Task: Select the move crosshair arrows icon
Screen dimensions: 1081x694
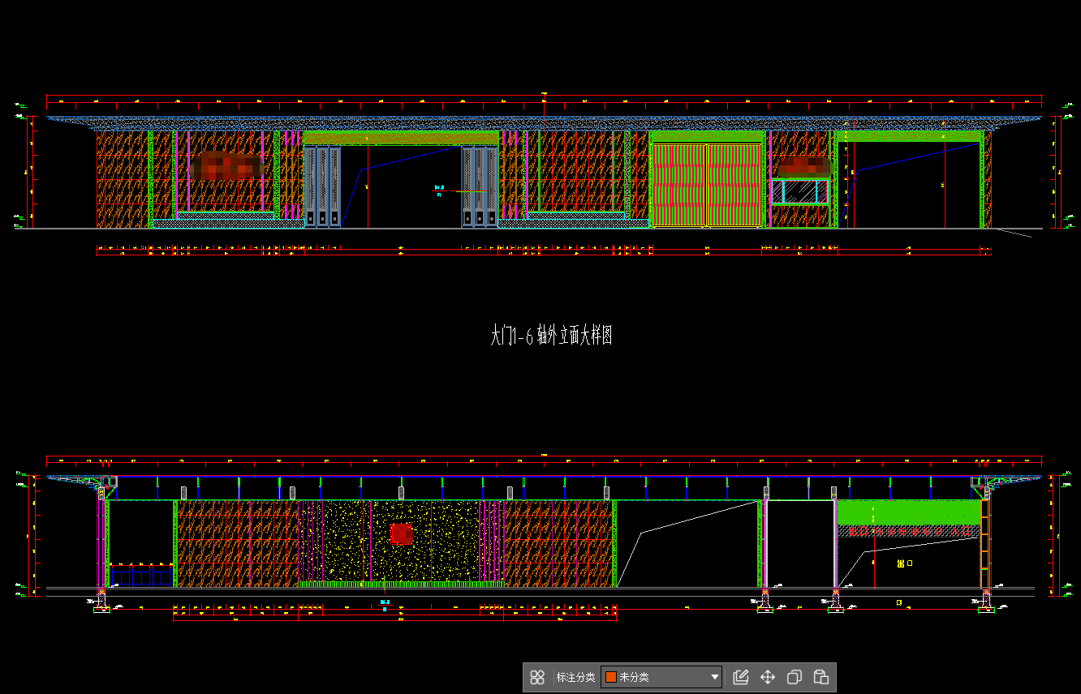Action: point(767,678)
